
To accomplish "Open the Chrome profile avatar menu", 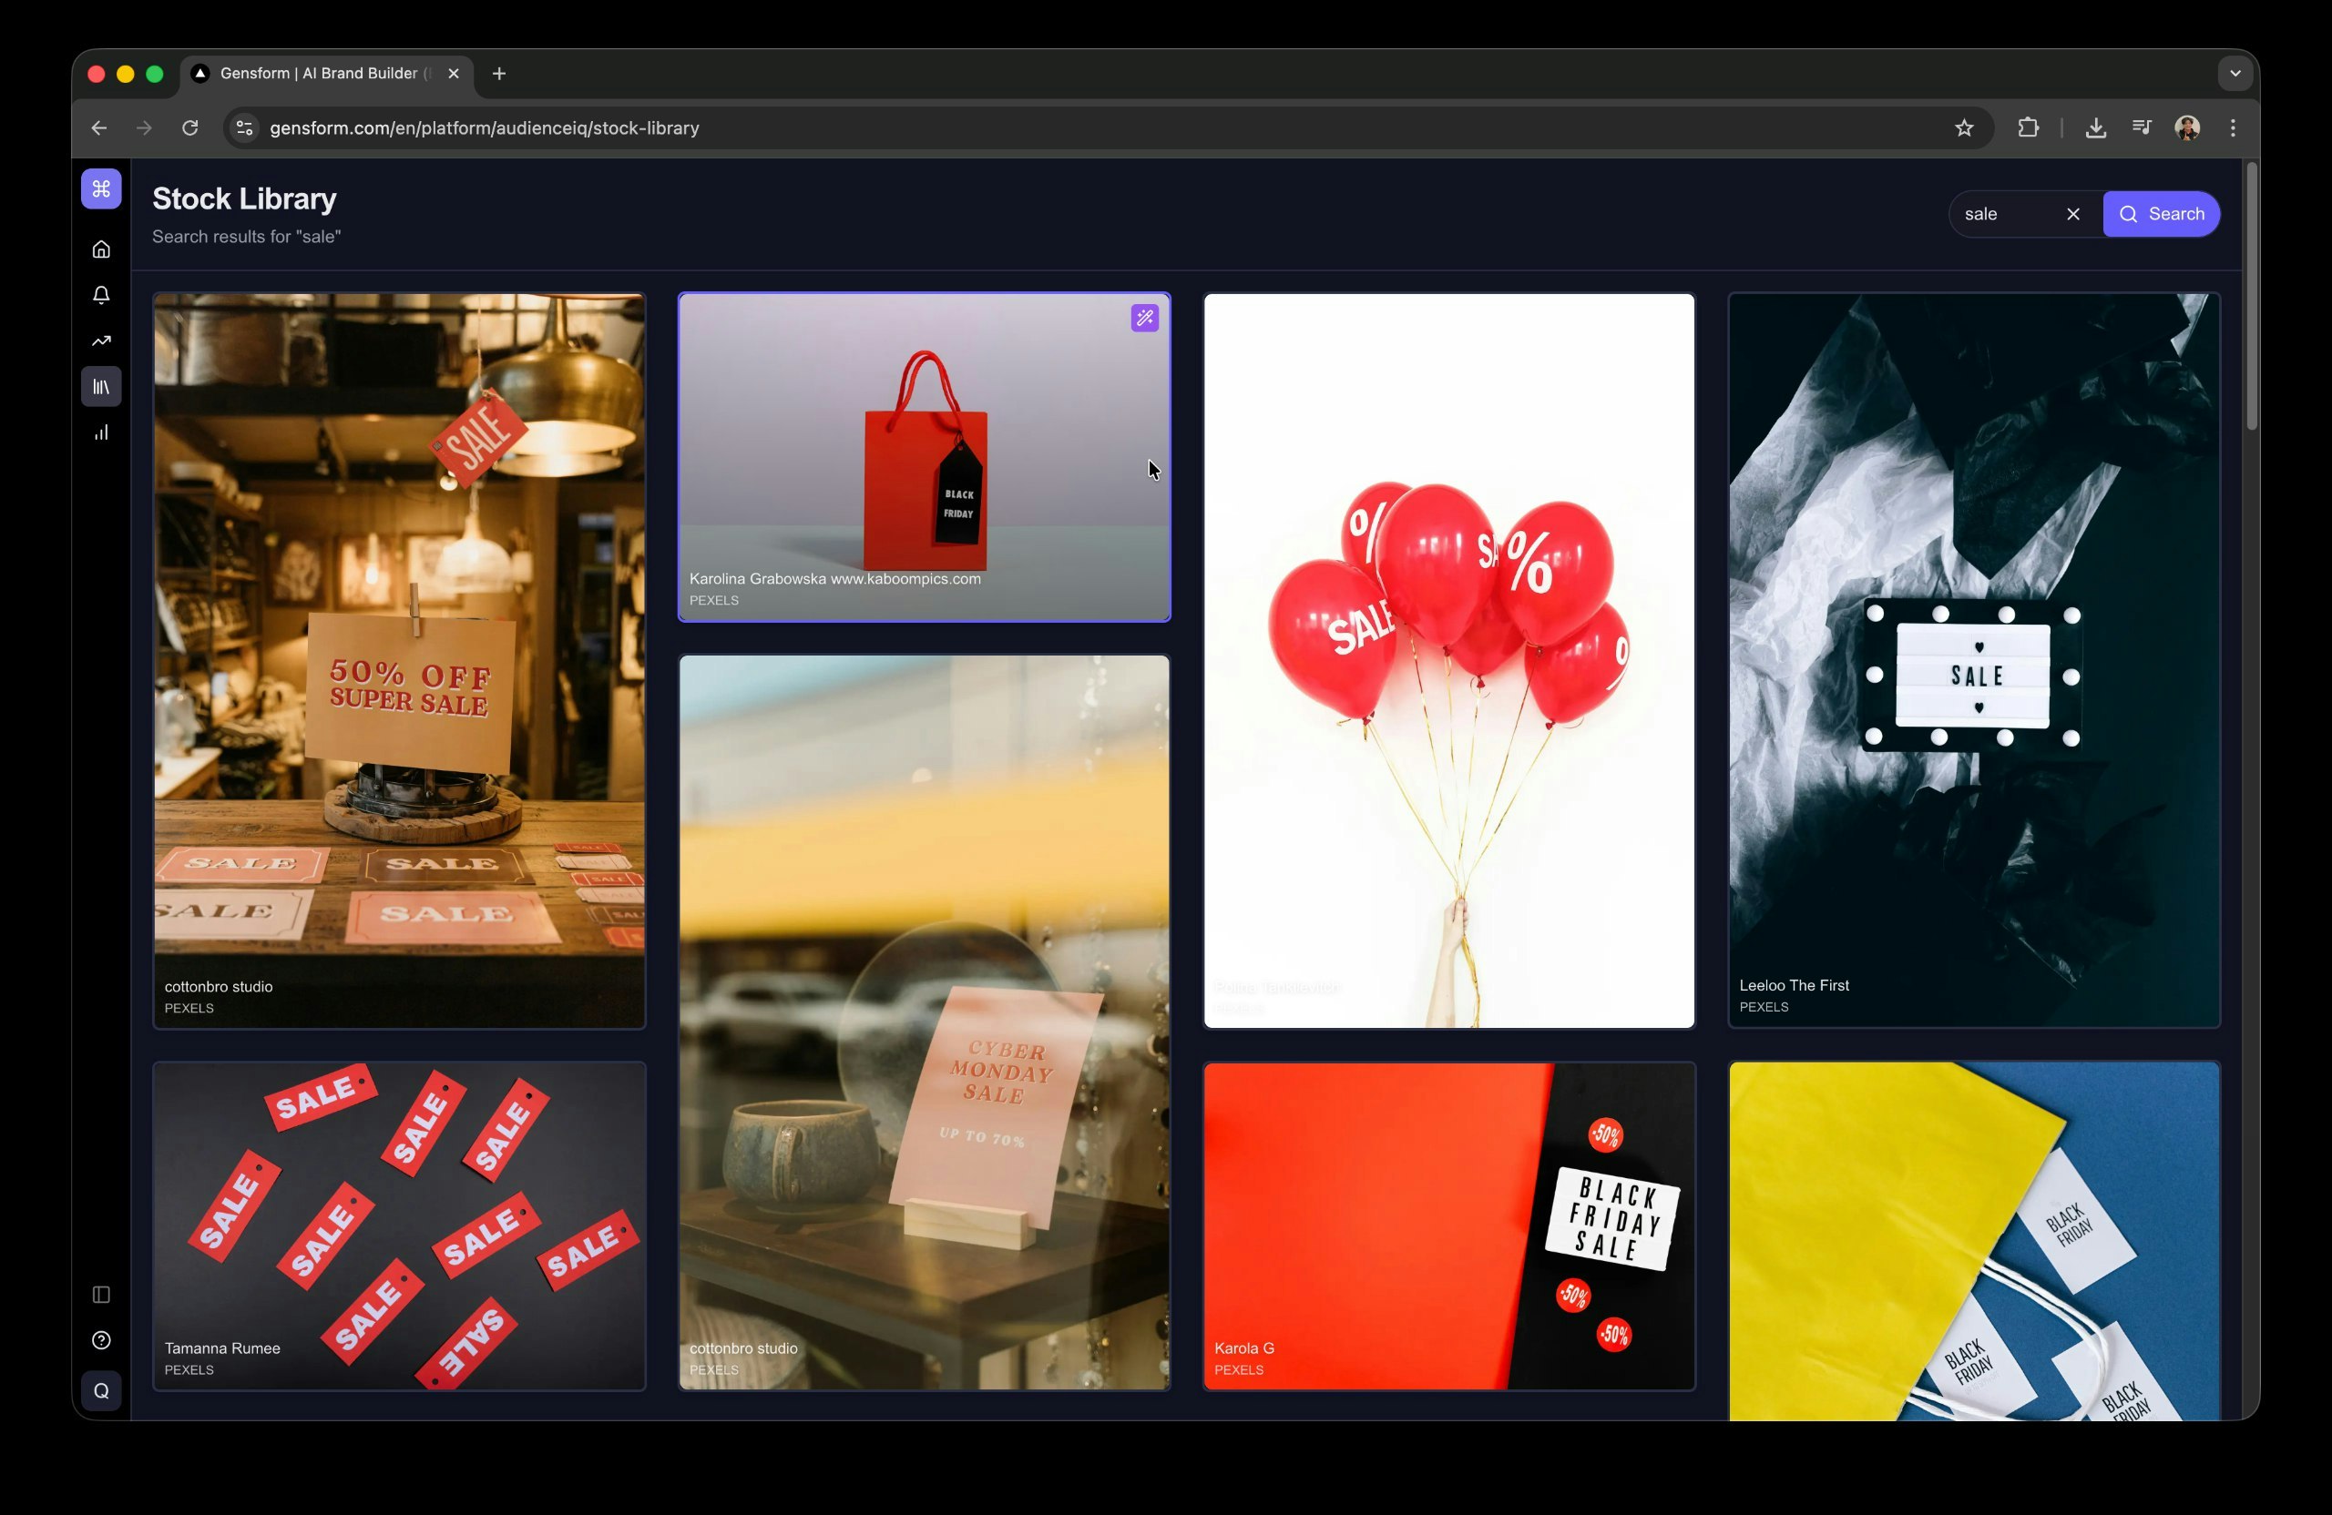I will [x=2188, y=127].
